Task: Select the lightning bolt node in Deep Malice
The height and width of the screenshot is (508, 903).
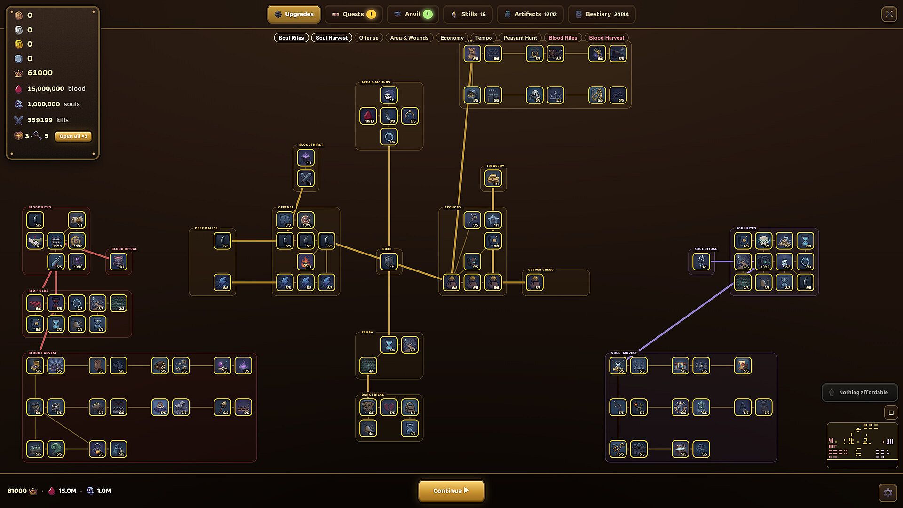Action: tap(222, 282)
